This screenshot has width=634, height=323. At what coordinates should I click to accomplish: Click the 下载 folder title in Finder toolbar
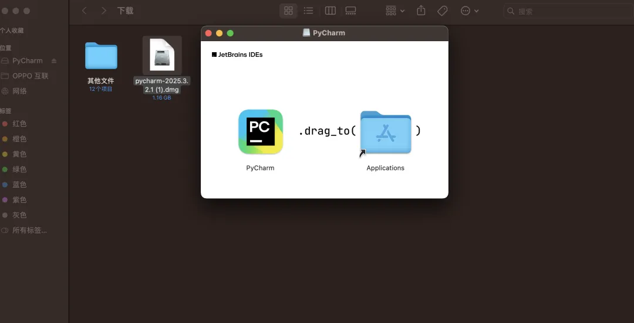coord(126,11)
